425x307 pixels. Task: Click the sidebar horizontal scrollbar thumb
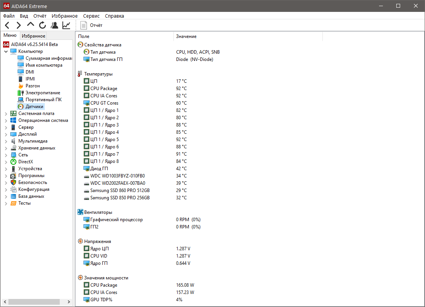point(34,302)
